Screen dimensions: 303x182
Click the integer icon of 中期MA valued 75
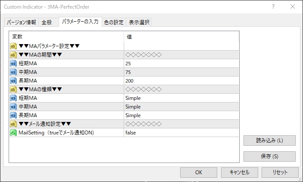[x=13, y=72]
